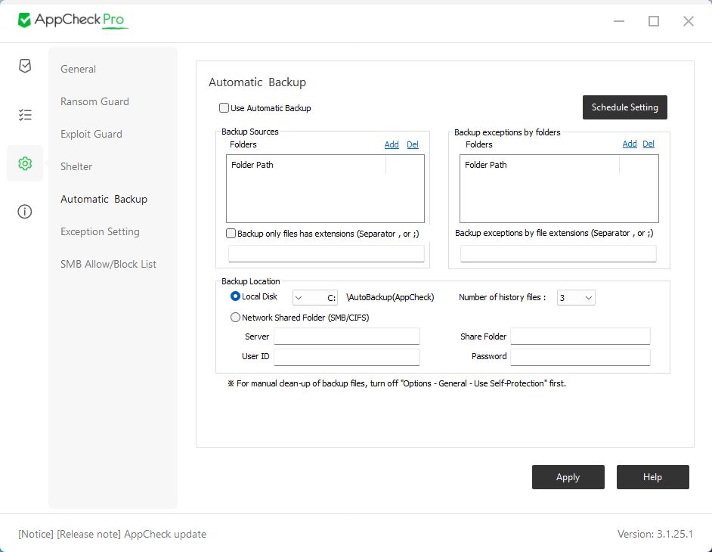
Task: Select Automatic Backup menu item
Action: (104, 199)
